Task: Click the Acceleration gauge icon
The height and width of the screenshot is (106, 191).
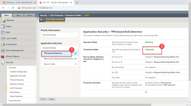Action: (3, 44)
